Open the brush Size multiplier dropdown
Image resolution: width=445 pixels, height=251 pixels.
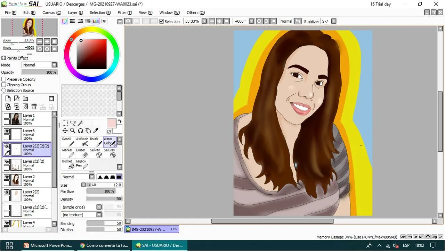pos(83,185)
